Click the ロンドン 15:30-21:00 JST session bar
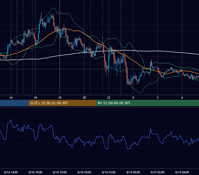This screenshot has width=199, height=175. [x=62, y=103]
